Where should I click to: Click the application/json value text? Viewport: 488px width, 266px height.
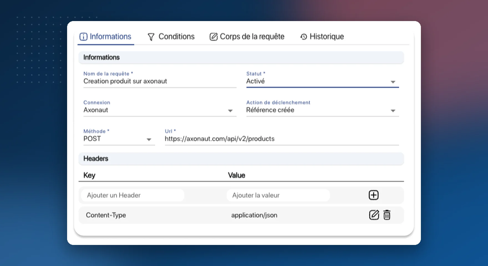point(254,215)
